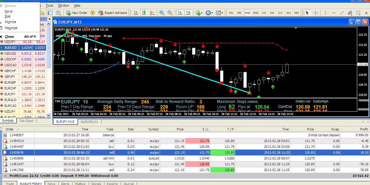Close the Market Watch panel
Viewport: 370px width, 185px height.
click(x=49, y=19)
